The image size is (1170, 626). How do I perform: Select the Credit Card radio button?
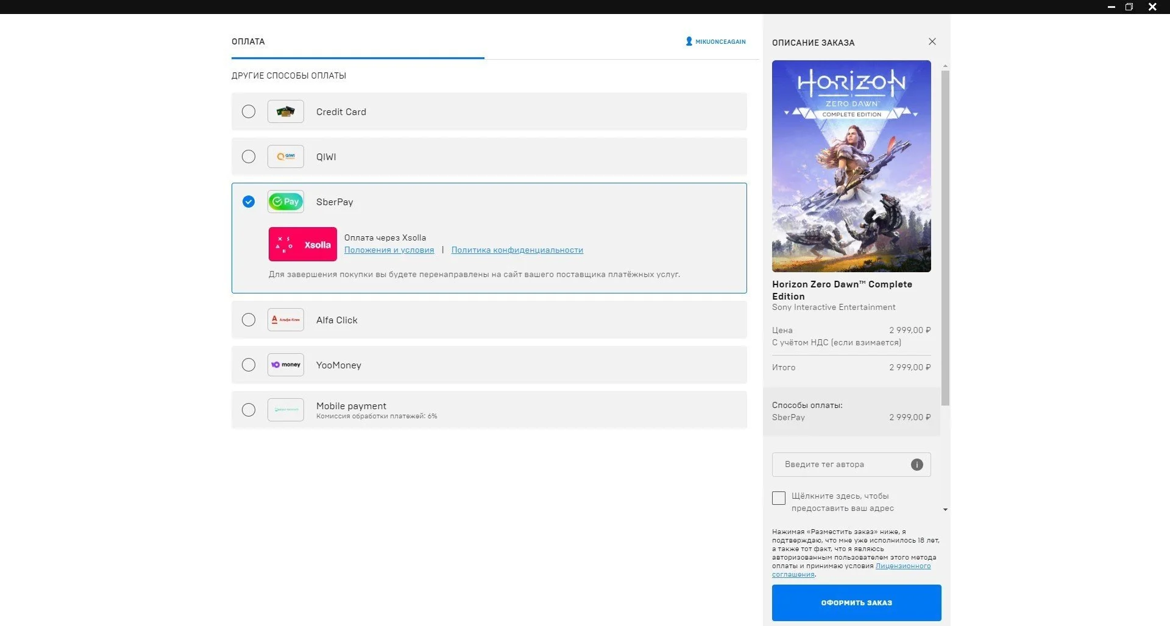click(x=249, y=111)
